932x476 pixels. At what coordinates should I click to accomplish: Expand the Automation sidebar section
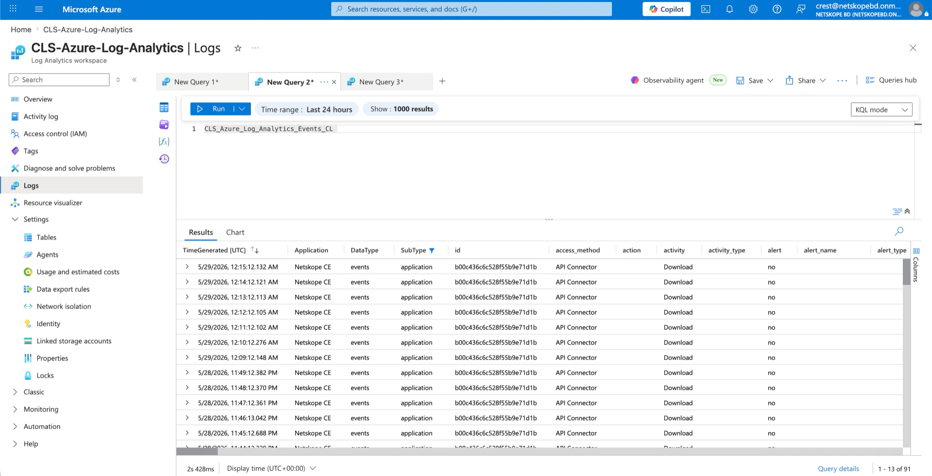(x=15, y=426)
